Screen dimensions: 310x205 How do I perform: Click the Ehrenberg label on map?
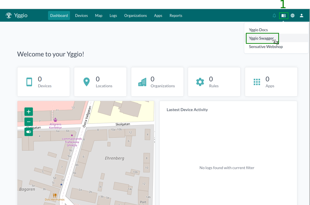point(114,158)
